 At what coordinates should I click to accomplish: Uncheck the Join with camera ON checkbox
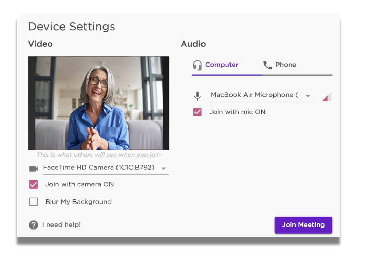coord(34,185)
